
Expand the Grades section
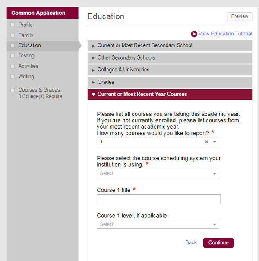[106, 82]
